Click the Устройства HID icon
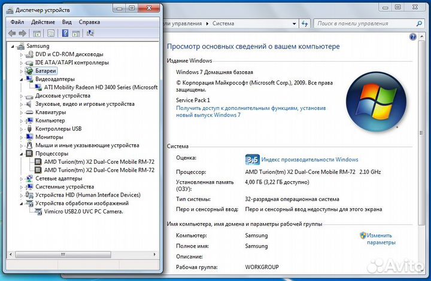 (x=29, y=195)
